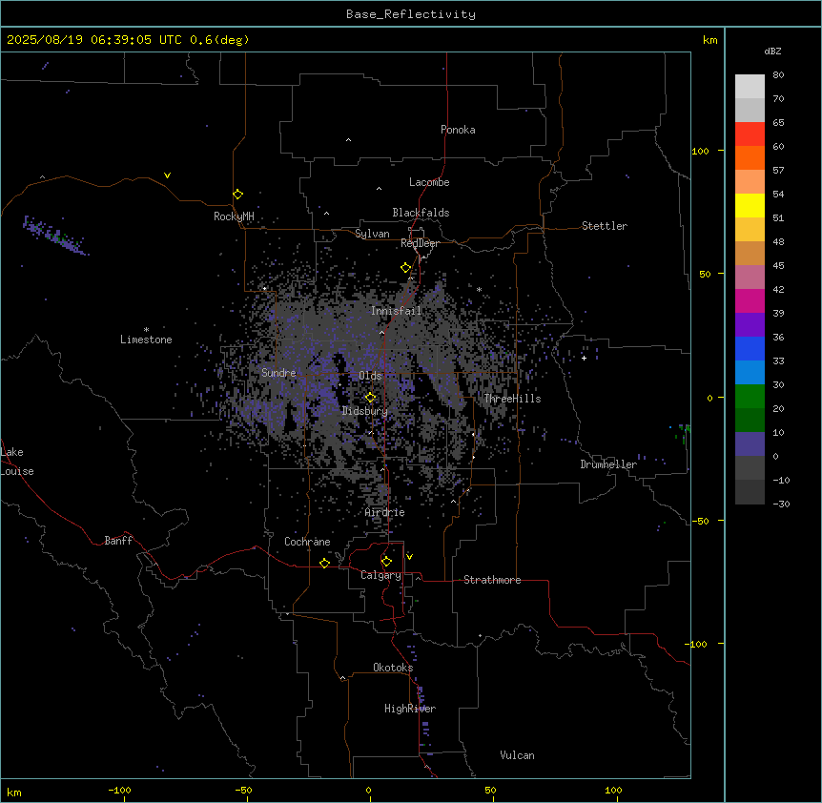This screenshot has width=822, height=803.
Task: Click the RockyMH map label
Action: (234, 216)
